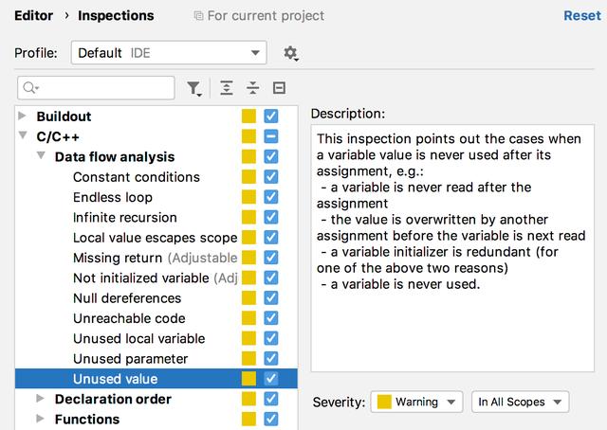Image resolution: width=607 pixels, height=430 pixels.
Task: Select the Unreachable code inspection
Action: (x=129, y=318)
